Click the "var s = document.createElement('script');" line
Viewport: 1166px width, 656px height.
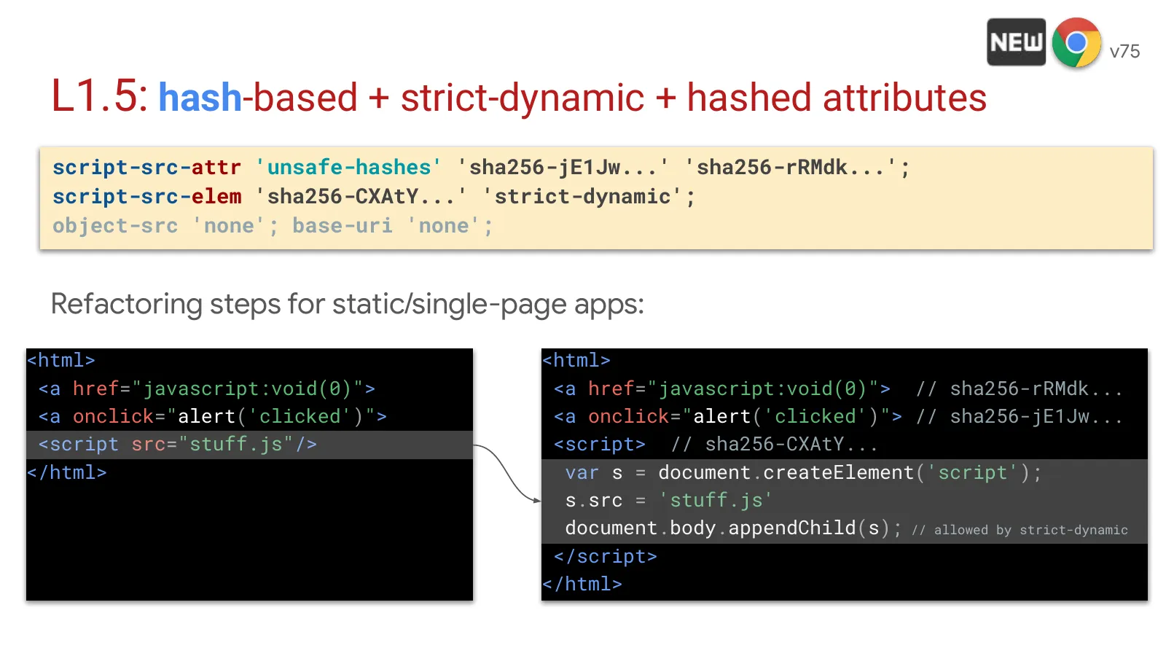804,473
